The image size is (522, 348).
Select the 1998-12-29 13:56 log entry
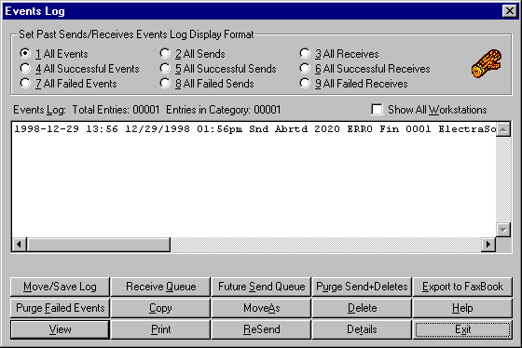point(254,129)
